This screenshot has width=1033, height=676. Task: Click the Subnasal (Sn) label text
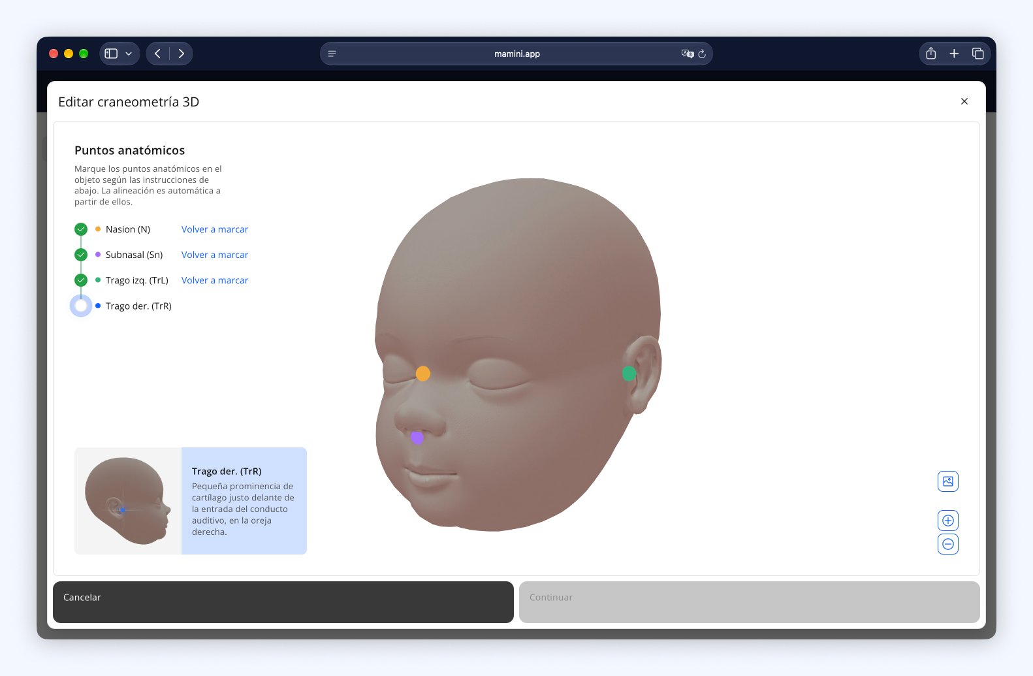pos(134,255)
